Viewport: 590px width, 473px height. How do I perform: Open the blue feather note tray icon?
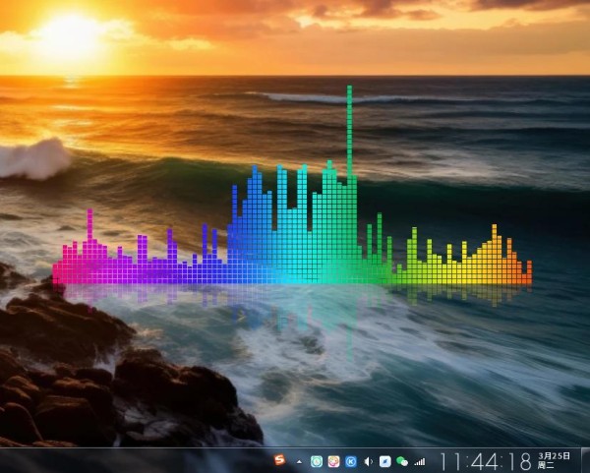(x=384, y=461)
